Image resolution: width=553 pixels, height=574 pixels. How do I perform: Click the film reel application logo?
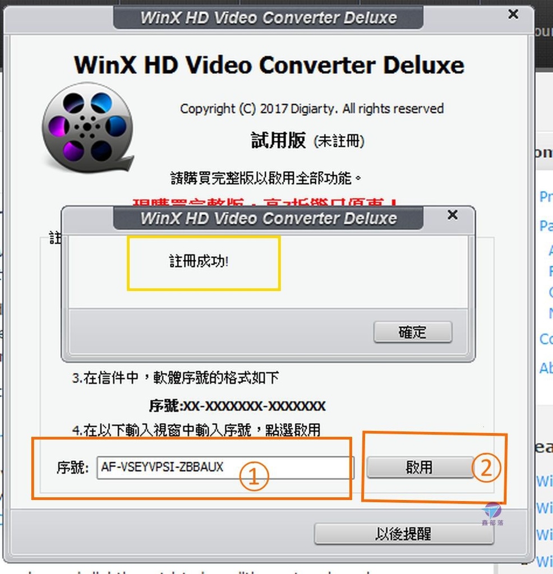[88, 127]
